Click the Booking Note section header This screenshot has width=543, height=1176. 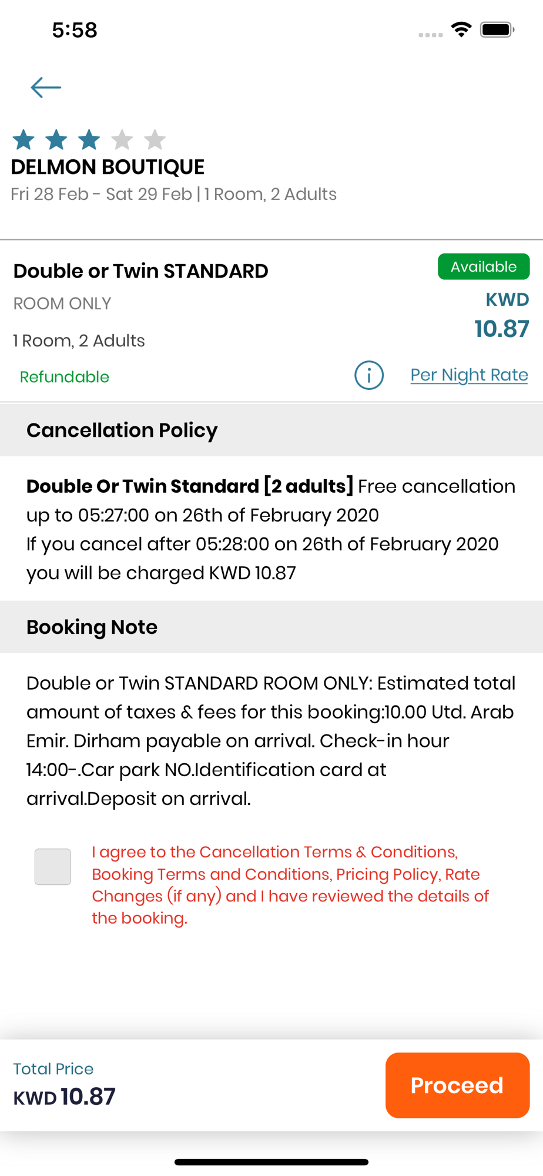coord(92,627)
